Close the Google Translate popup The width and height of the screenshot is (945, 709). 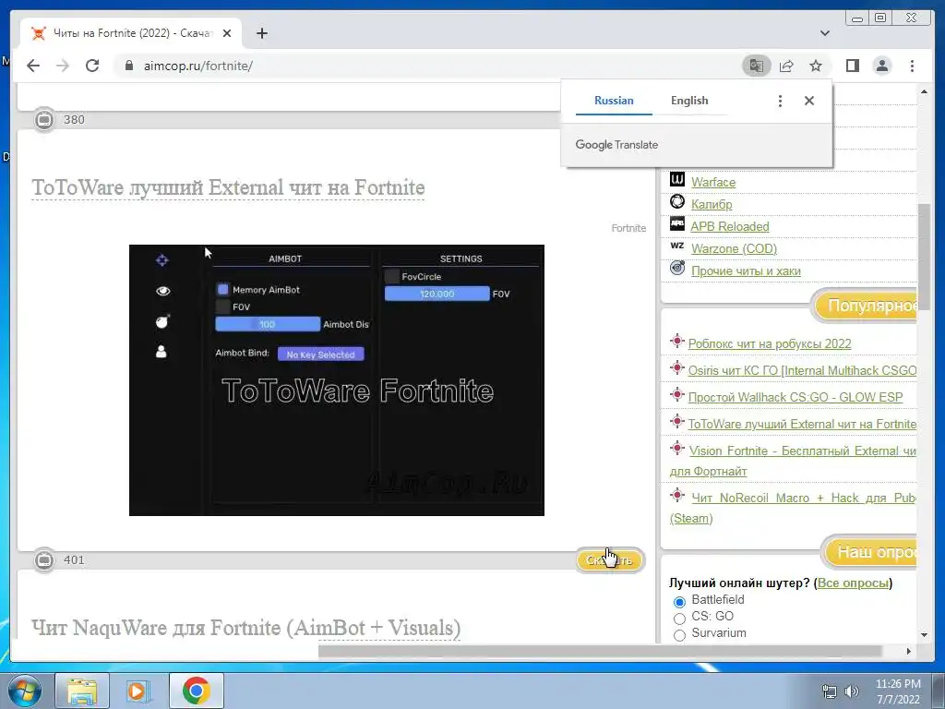point(809,101)
